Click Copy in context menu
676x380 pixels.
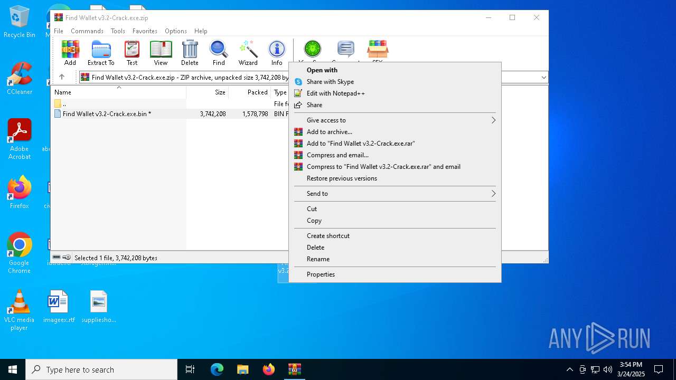click(395, 221)
